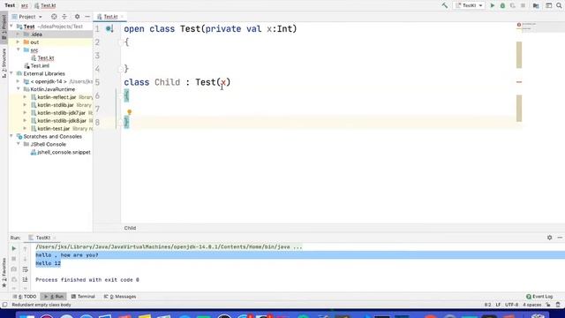Click the Test breadcrumb in navigation bar
The height and width of the screenshot is (318, 565).
coord(10,5)
